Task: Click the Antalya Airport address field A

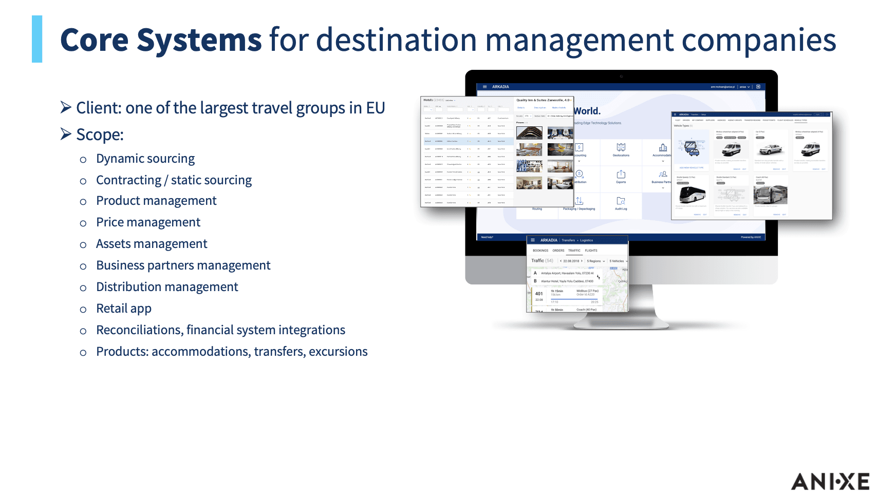Action: [x=567, y=273]
